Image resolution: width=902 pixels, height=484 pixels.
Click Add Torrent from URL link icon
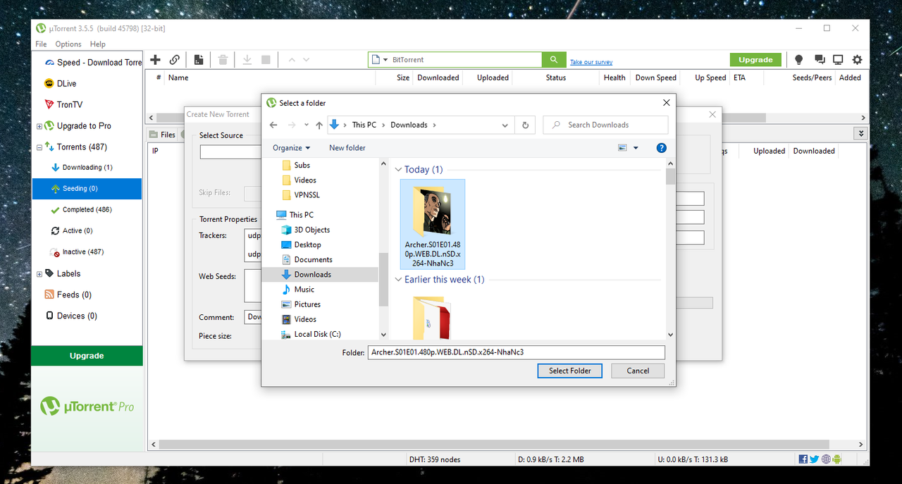(x=174, y=60)
